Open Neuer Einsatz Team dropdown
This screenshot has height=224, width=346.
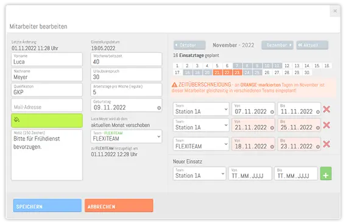(200, 173)
